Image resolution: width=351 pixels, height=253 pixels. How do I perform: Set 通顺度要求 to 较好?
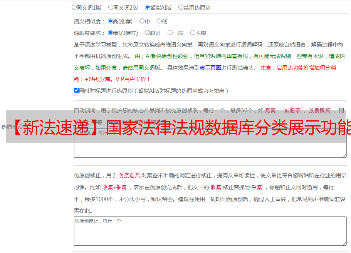tap(147, 33)
